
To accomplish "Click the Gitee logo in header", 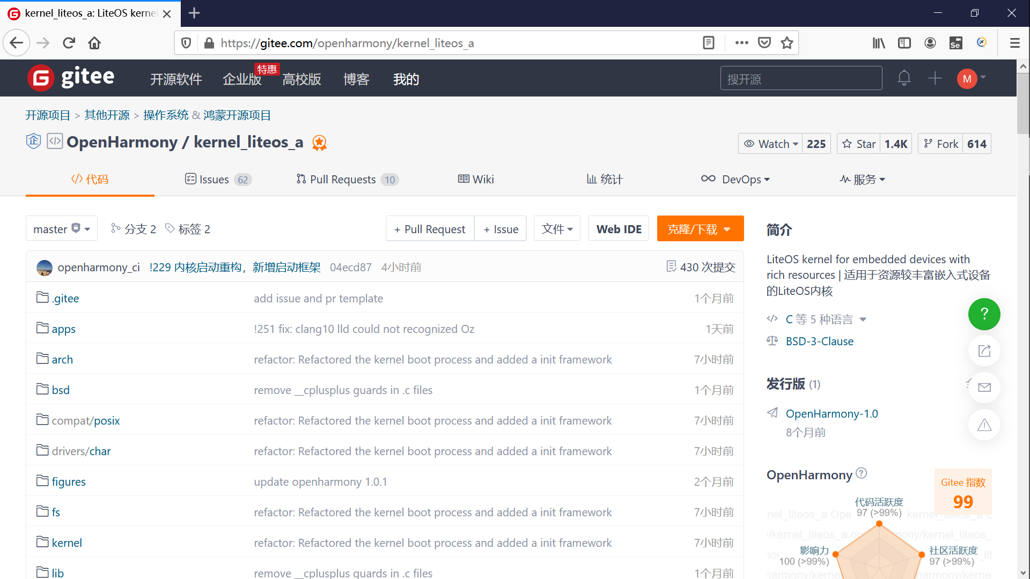I will coord(71,78).
